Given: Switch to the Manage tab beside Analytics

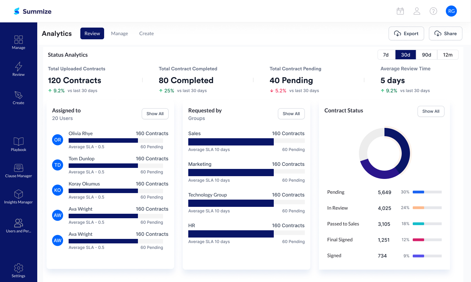Looking at the screenshot, I should coord(120,33).
